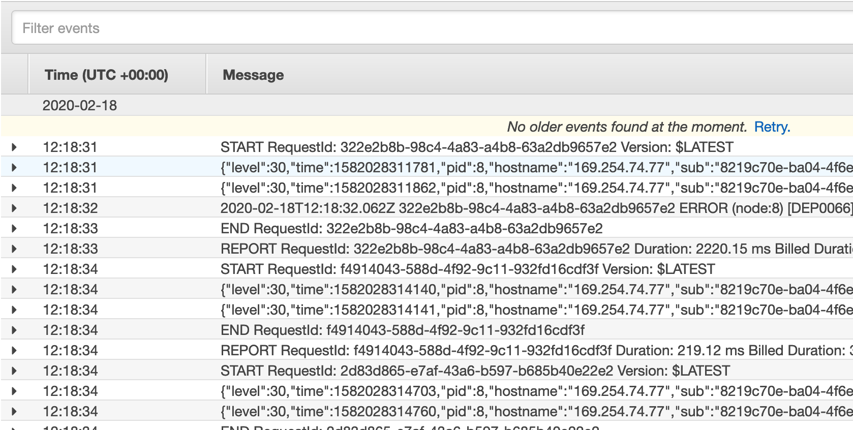The width and height of the screenshot is (853, 430).
Task: Expand the END RequestId f4914043 row
Action: point(14,330)
